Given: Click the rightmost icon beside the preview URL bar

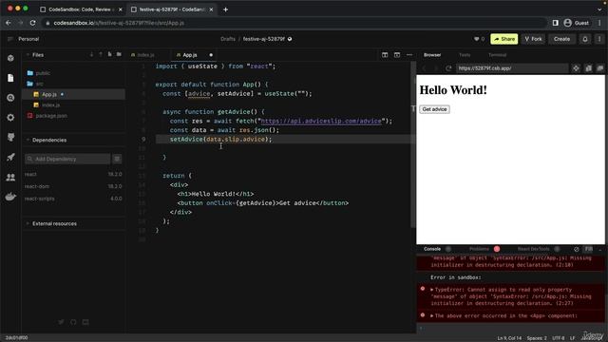Looking at the screenshot, I should click(x=600, y=68).
